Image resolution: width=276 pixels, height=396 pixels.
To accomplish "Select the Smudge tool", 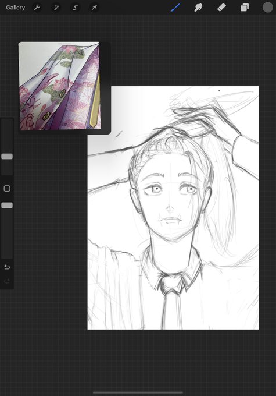I will point(198,8).
